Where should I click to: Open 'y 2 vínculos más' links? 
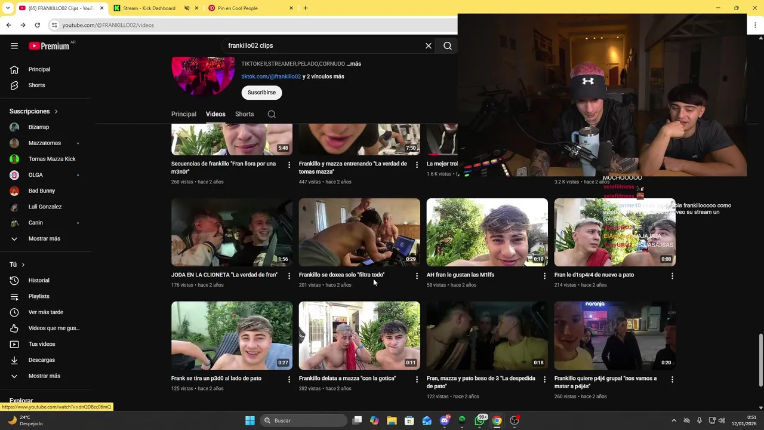(324, 76)
